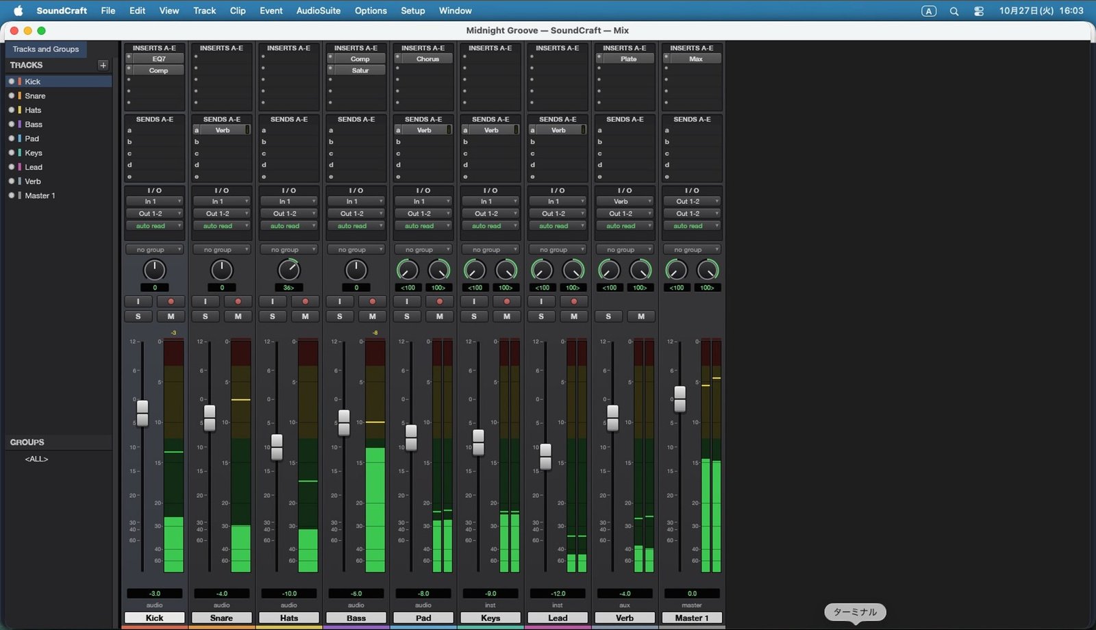The width and height of the screenshot is (1096, 630).
Task: Open Control Center in the menu bar
Action: pyautogui.click(x=979, y=11)
